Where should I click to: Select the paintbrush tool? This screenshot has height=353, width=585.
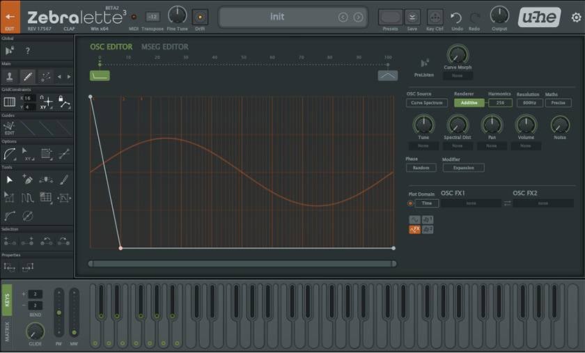coord(64,180)
